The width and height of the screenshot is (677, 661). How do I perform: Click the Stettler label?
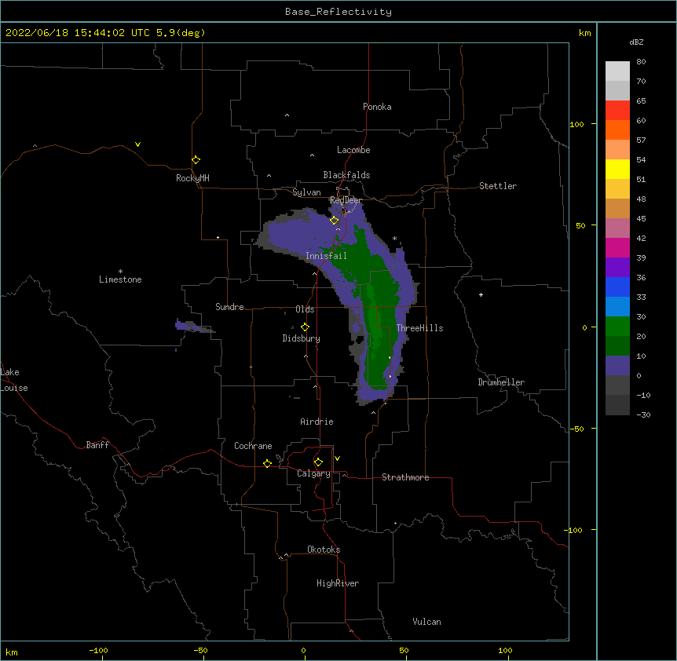(x=498, y=186)
